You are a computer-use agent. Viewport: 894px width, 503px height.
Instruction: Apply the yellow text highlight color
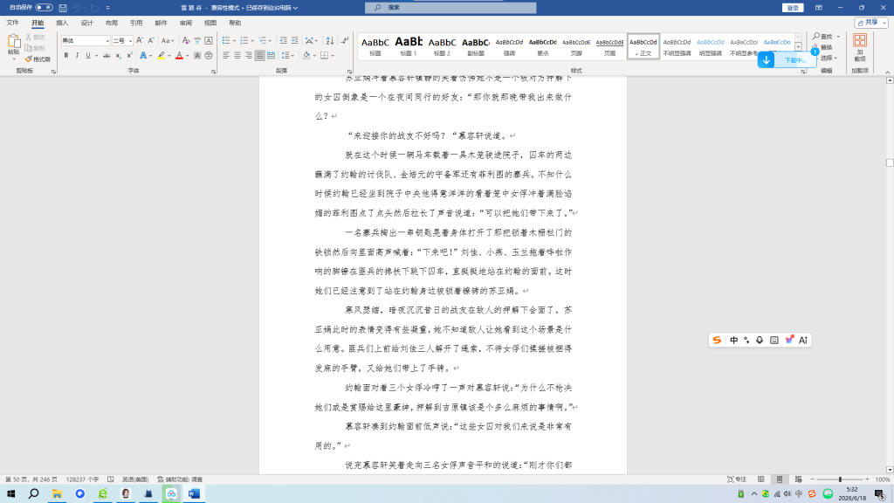pyautogui.click(x=162, y=55)
